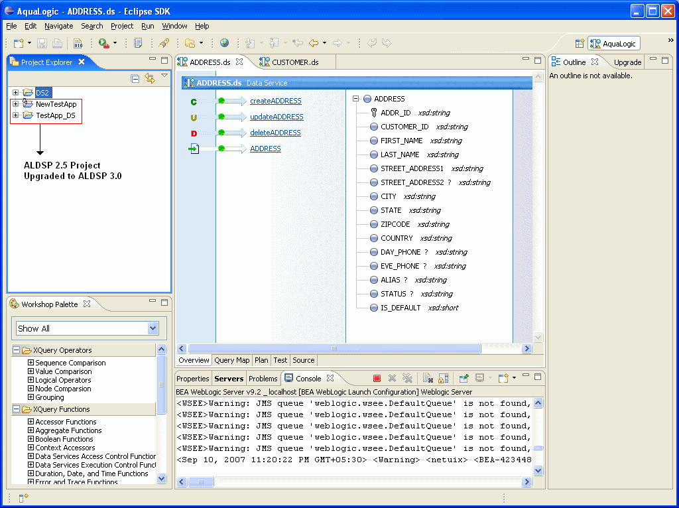Open the Show All palette dropdown
The height and width of the screenshot is (508, 679).
[153, 328]
